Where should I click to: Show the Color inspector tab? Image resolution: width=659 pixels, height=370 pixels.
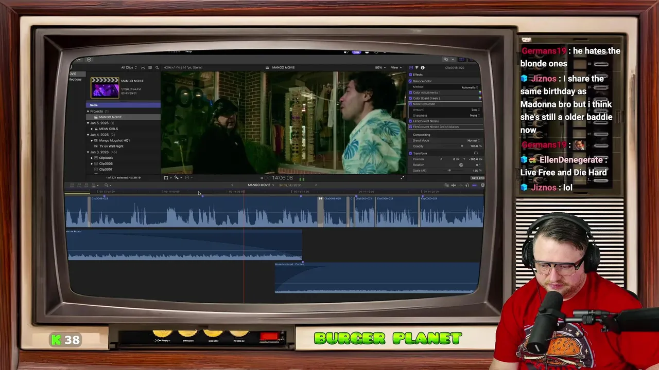pos(417,67)
